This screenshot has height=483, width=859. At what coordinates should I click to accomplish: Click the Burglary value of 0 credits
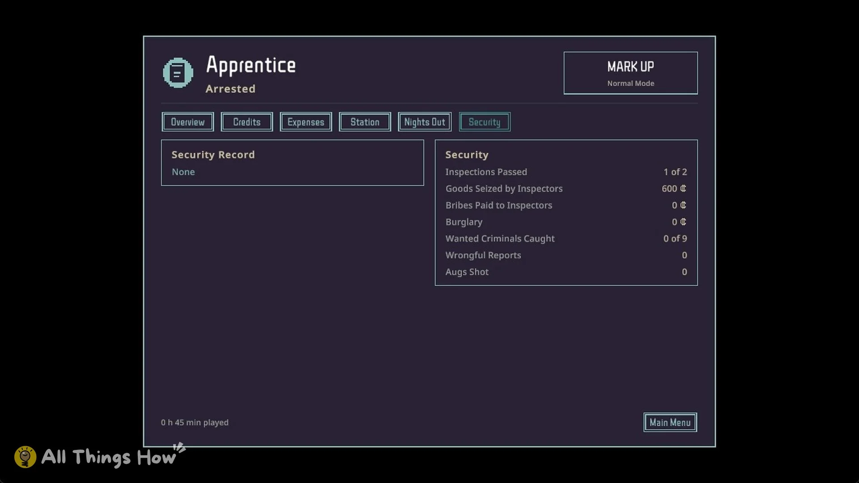pos(679,222)
